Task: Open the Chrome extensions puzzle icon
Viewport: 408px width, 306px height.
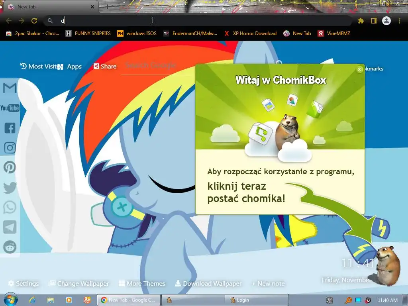Action: tap(361, 21)
